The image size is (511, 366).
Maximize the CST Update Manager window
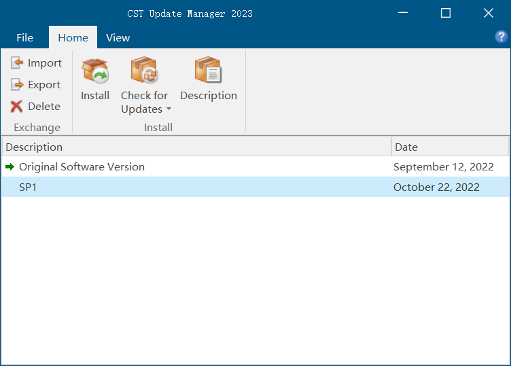tap(446, 13)
